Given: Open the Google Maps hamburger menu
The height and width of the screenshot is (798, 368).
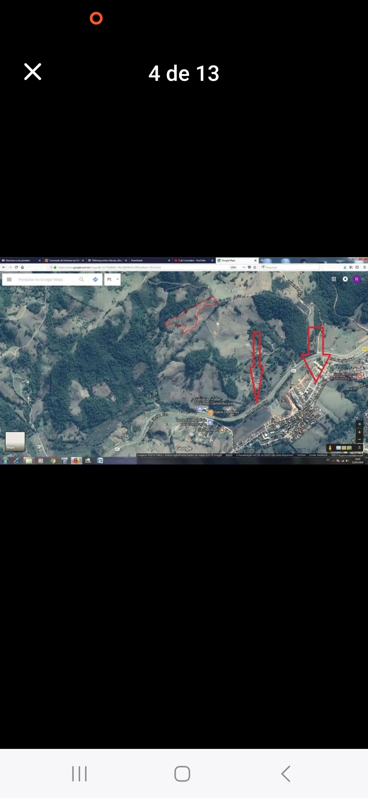Looking at the screenshot, I should pyautogui.click(x=9, y=279).
